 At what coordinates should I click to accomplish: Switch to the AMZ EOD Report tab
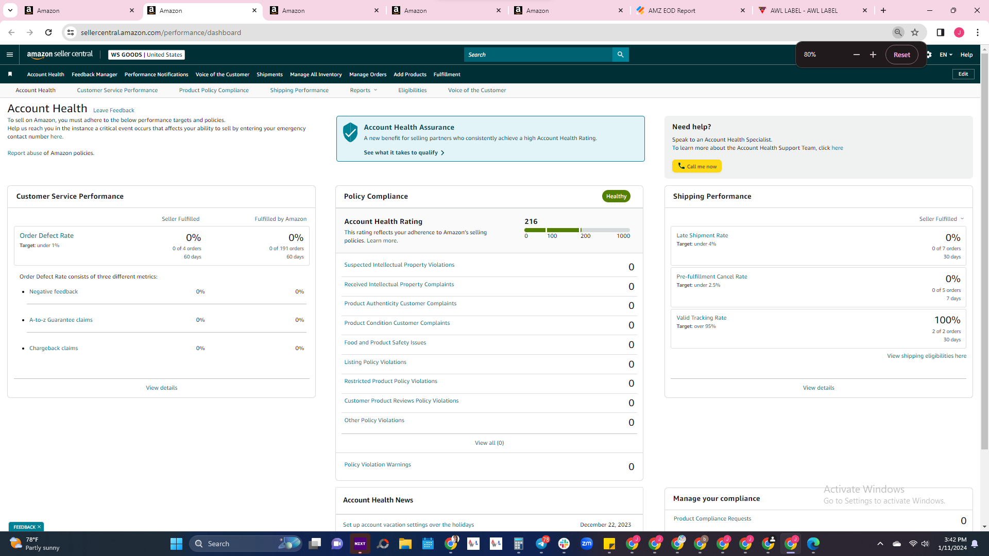(x=691, y=10)
